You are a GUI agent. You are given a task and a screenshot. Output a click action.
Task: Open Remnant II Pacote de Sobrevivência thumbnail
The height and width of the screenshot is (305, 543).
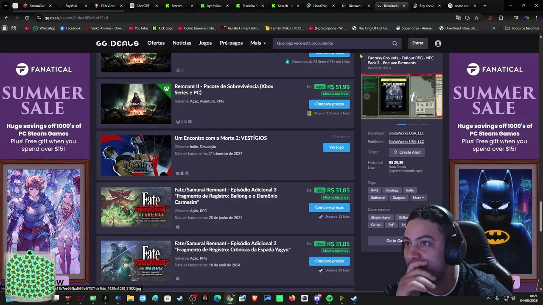point(136,104)
